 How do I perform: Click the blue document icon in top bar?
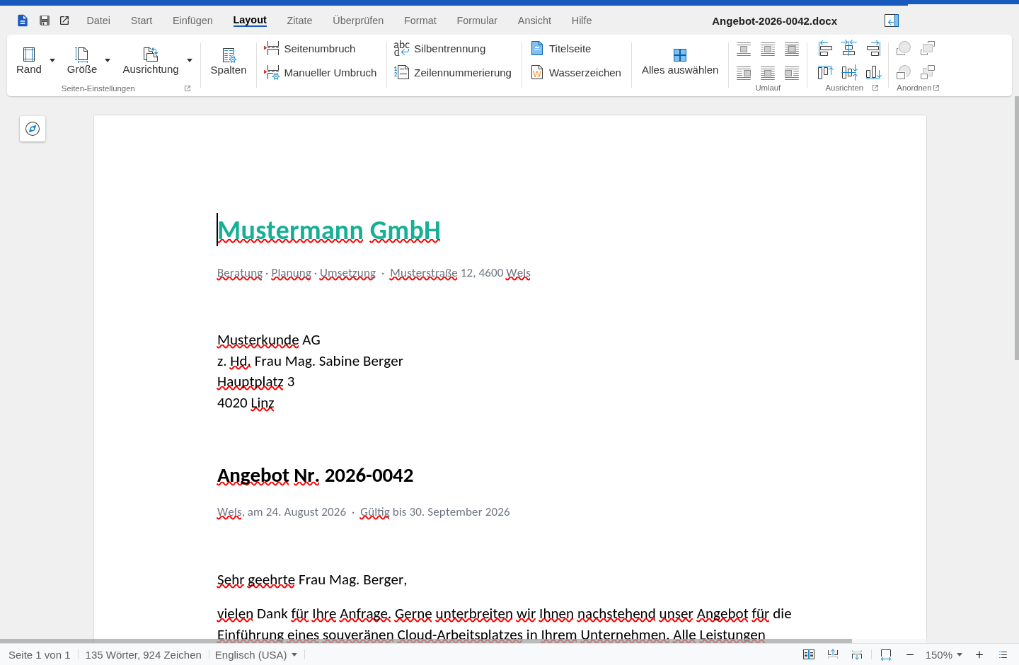[x=23, y=21]
